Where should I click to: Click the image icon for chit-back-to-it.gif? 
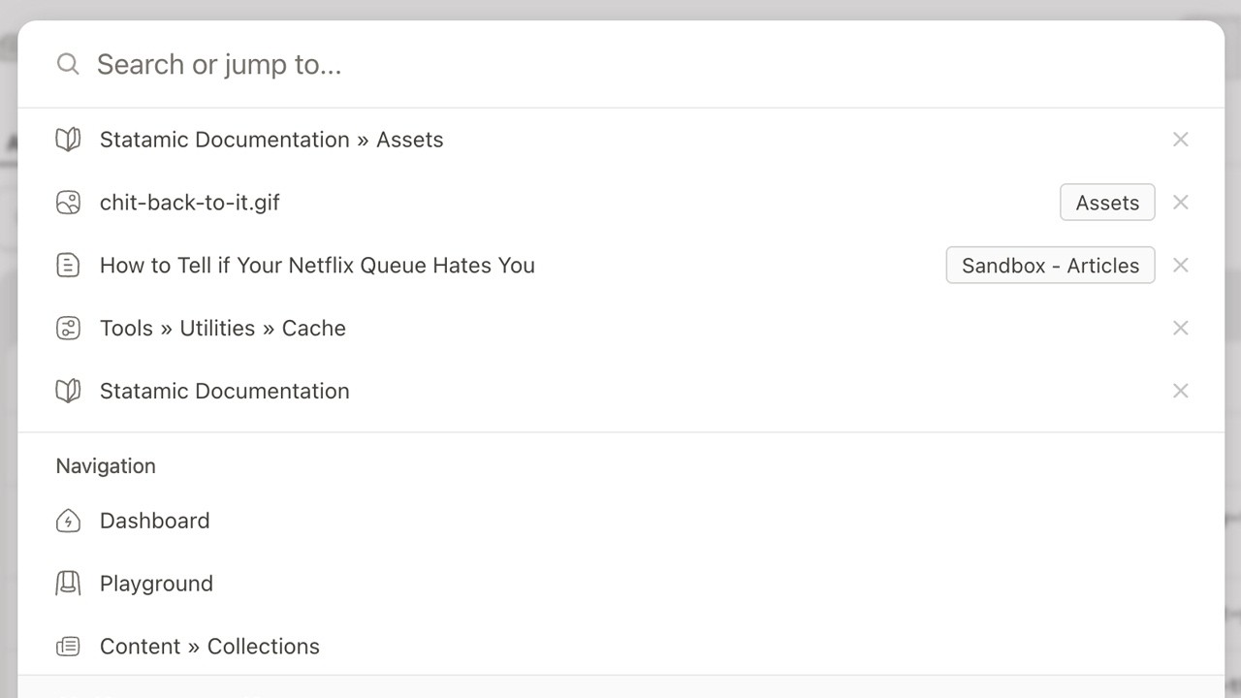[68, 203]
